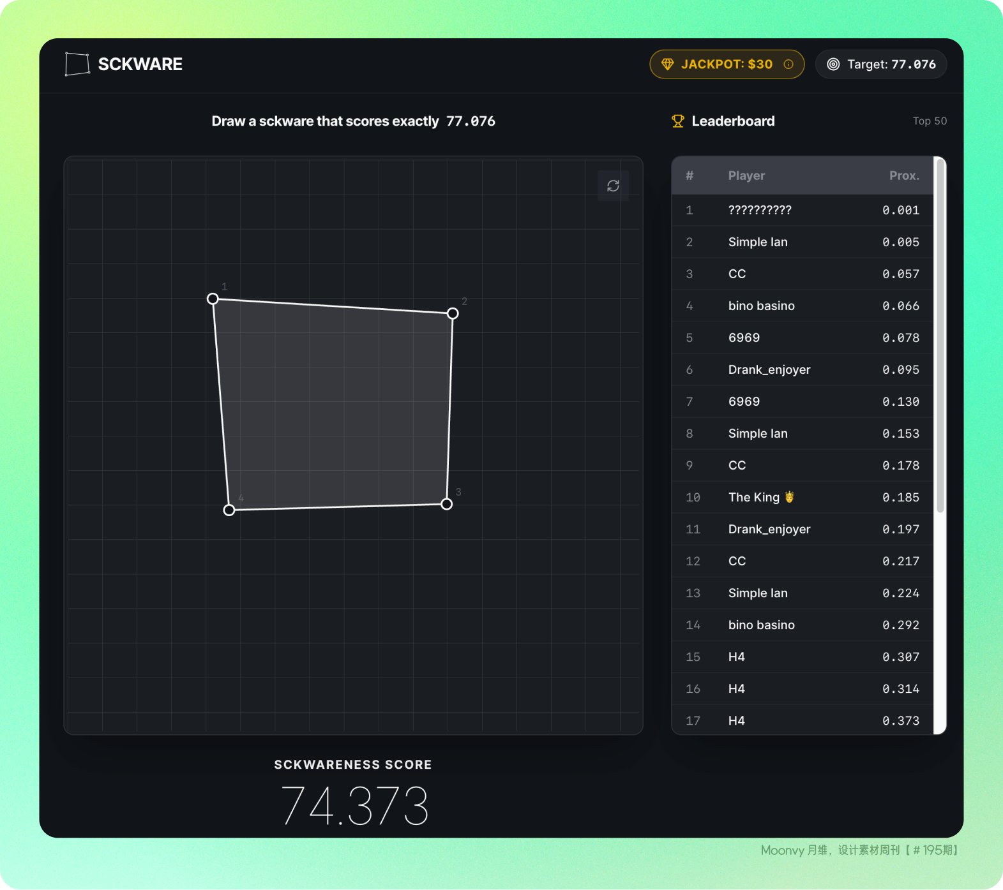This screenshot has width=1003, height=890.
Task: Select vertex handle 1 of the shape
Action: [x=213, y=299]
